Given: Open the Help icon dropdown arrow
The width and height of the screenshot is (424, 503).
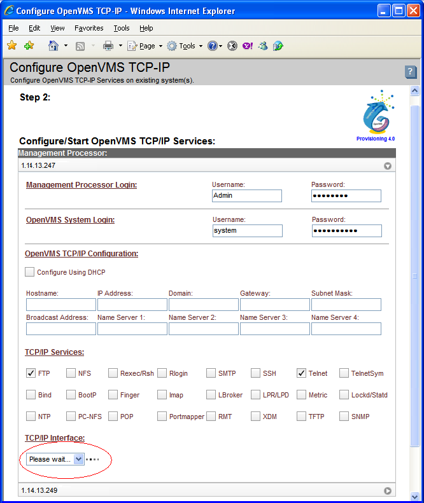Looking at the screenshot, I should pos(221,46).
